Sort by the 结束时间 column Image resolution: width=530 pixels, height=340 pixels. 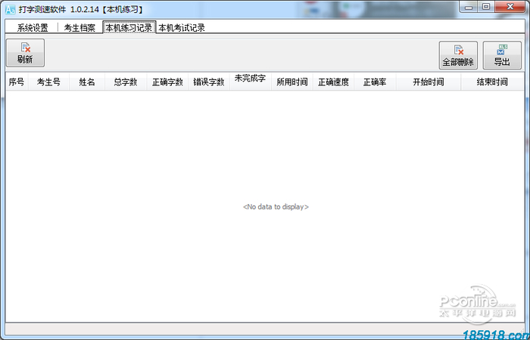click(x=492, y=82)
